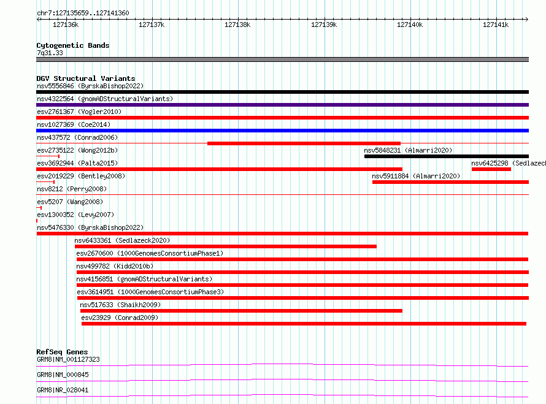Click the 127139k ruler position

324,25
